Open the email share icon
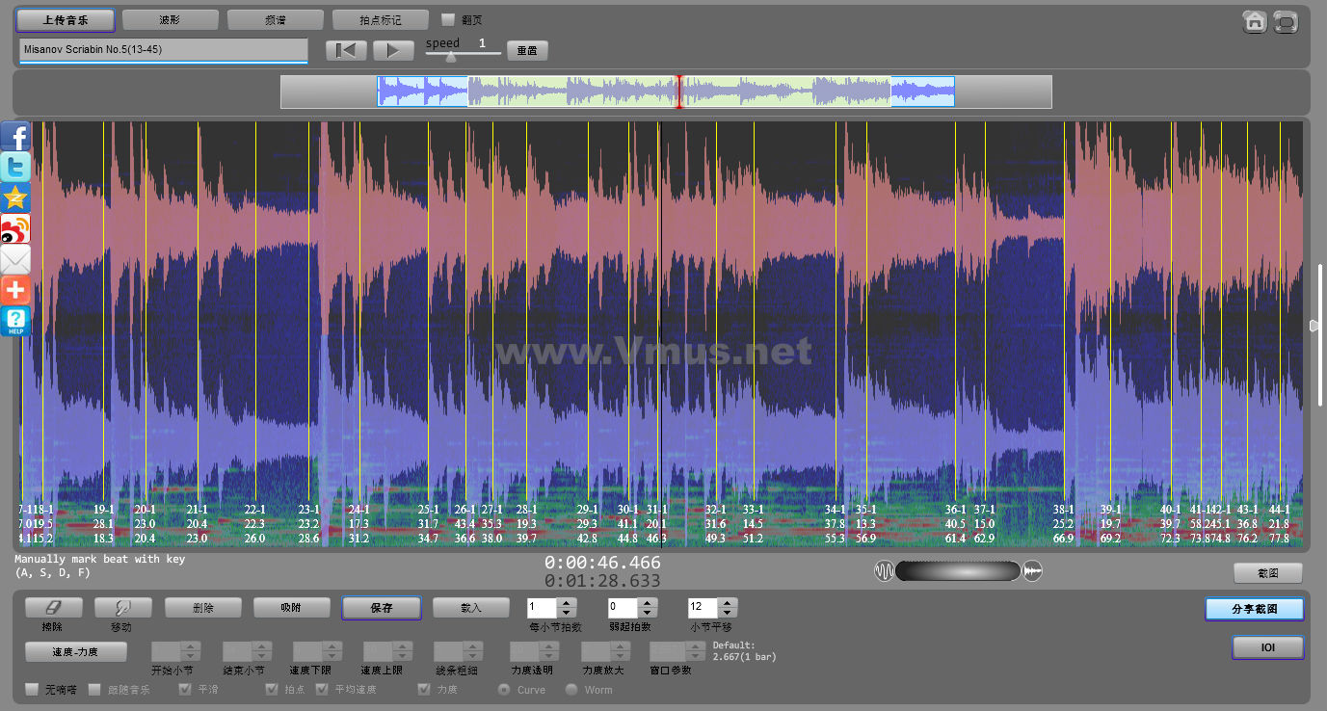 coord(15,259)
